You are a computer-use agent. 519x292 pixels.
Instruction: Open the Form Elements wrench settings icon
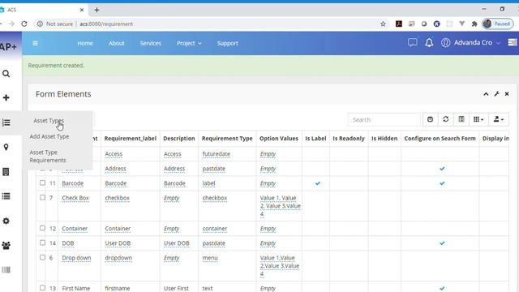click(x=496, y=94)
